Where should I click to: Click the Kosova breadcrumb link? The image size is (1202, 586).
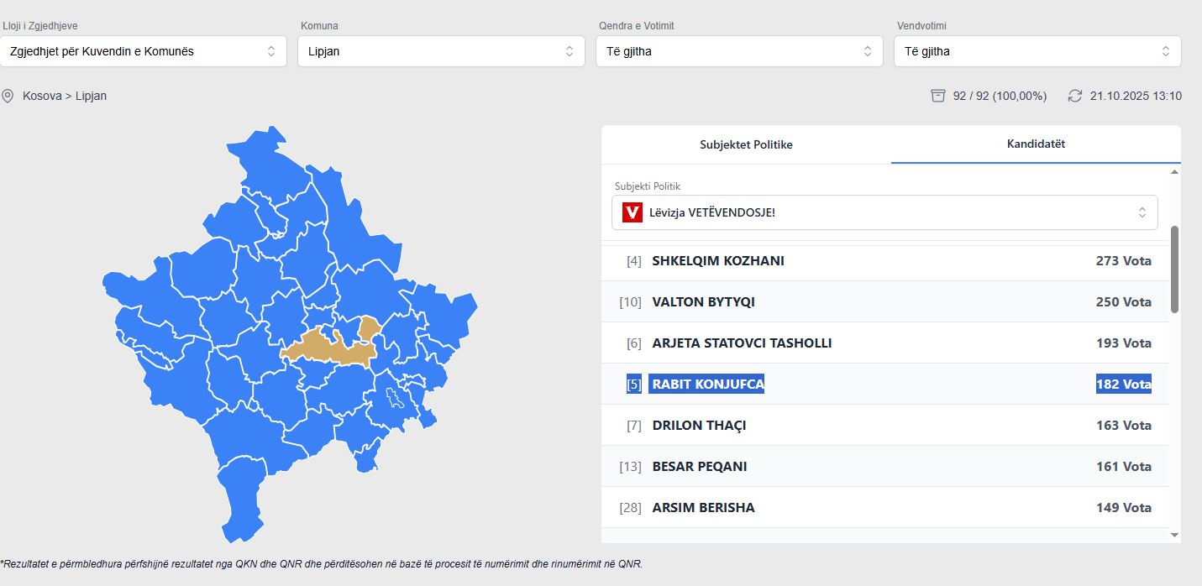pyautogui.click(x=42, y=96)
